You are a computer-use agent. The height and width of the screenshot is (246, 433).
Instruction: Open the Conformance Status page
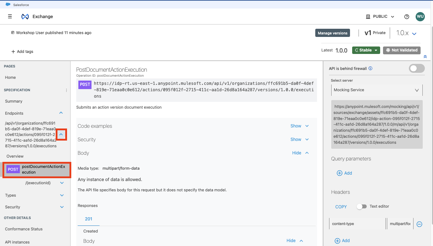[24, 229]
